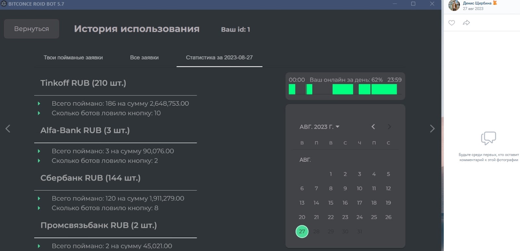Screen dimensions: 520x251
Task: Click the Tinkoff RUB (210 шт.) heading
Action: point(83,83)
